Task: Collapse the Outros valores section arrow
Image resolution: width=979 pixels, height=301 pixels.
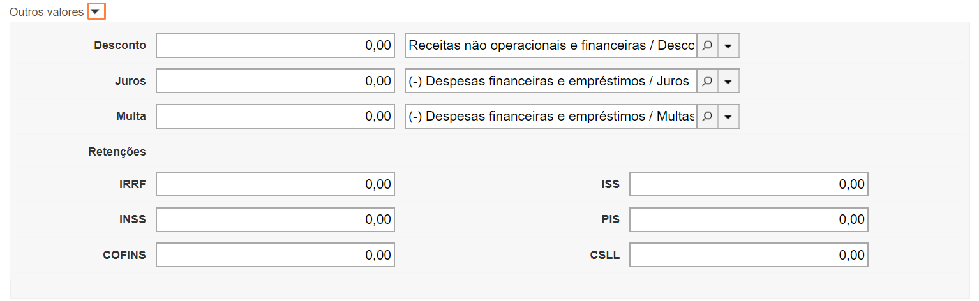Action: click(96, 12)
